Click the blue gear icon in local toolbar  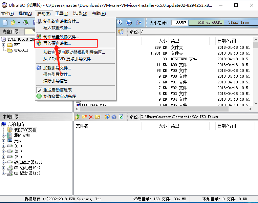114,117
